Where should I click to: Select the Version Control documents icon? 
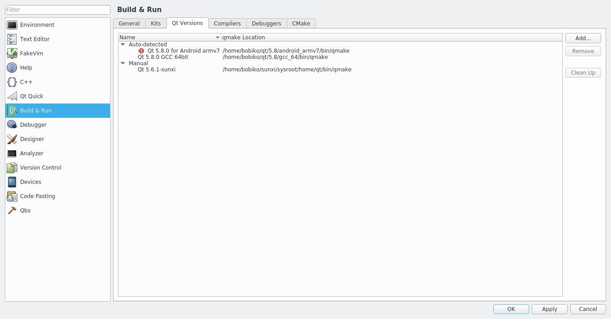point(12,168)
